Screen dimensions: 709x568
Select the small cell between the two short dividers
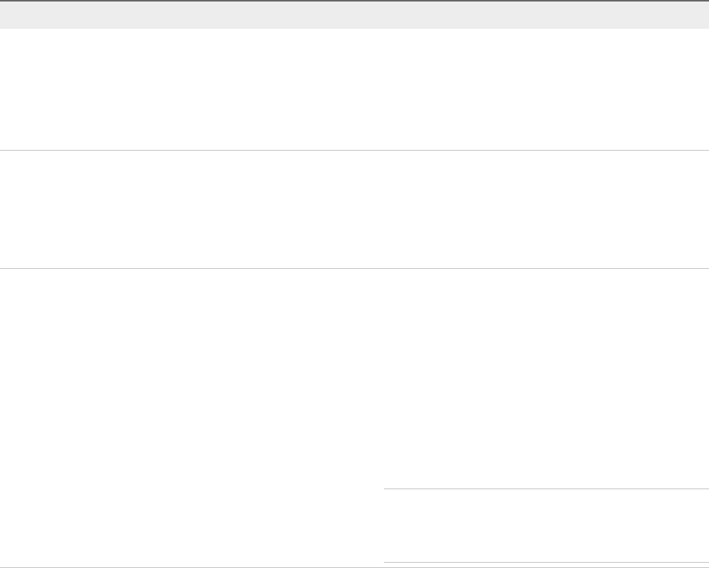click(x=545, y=526)
